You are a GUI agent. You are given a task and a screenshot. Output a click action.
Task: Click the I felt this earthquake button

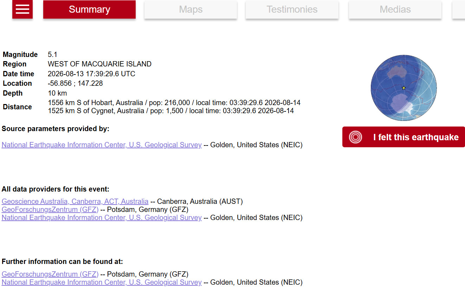click(403, 137)
